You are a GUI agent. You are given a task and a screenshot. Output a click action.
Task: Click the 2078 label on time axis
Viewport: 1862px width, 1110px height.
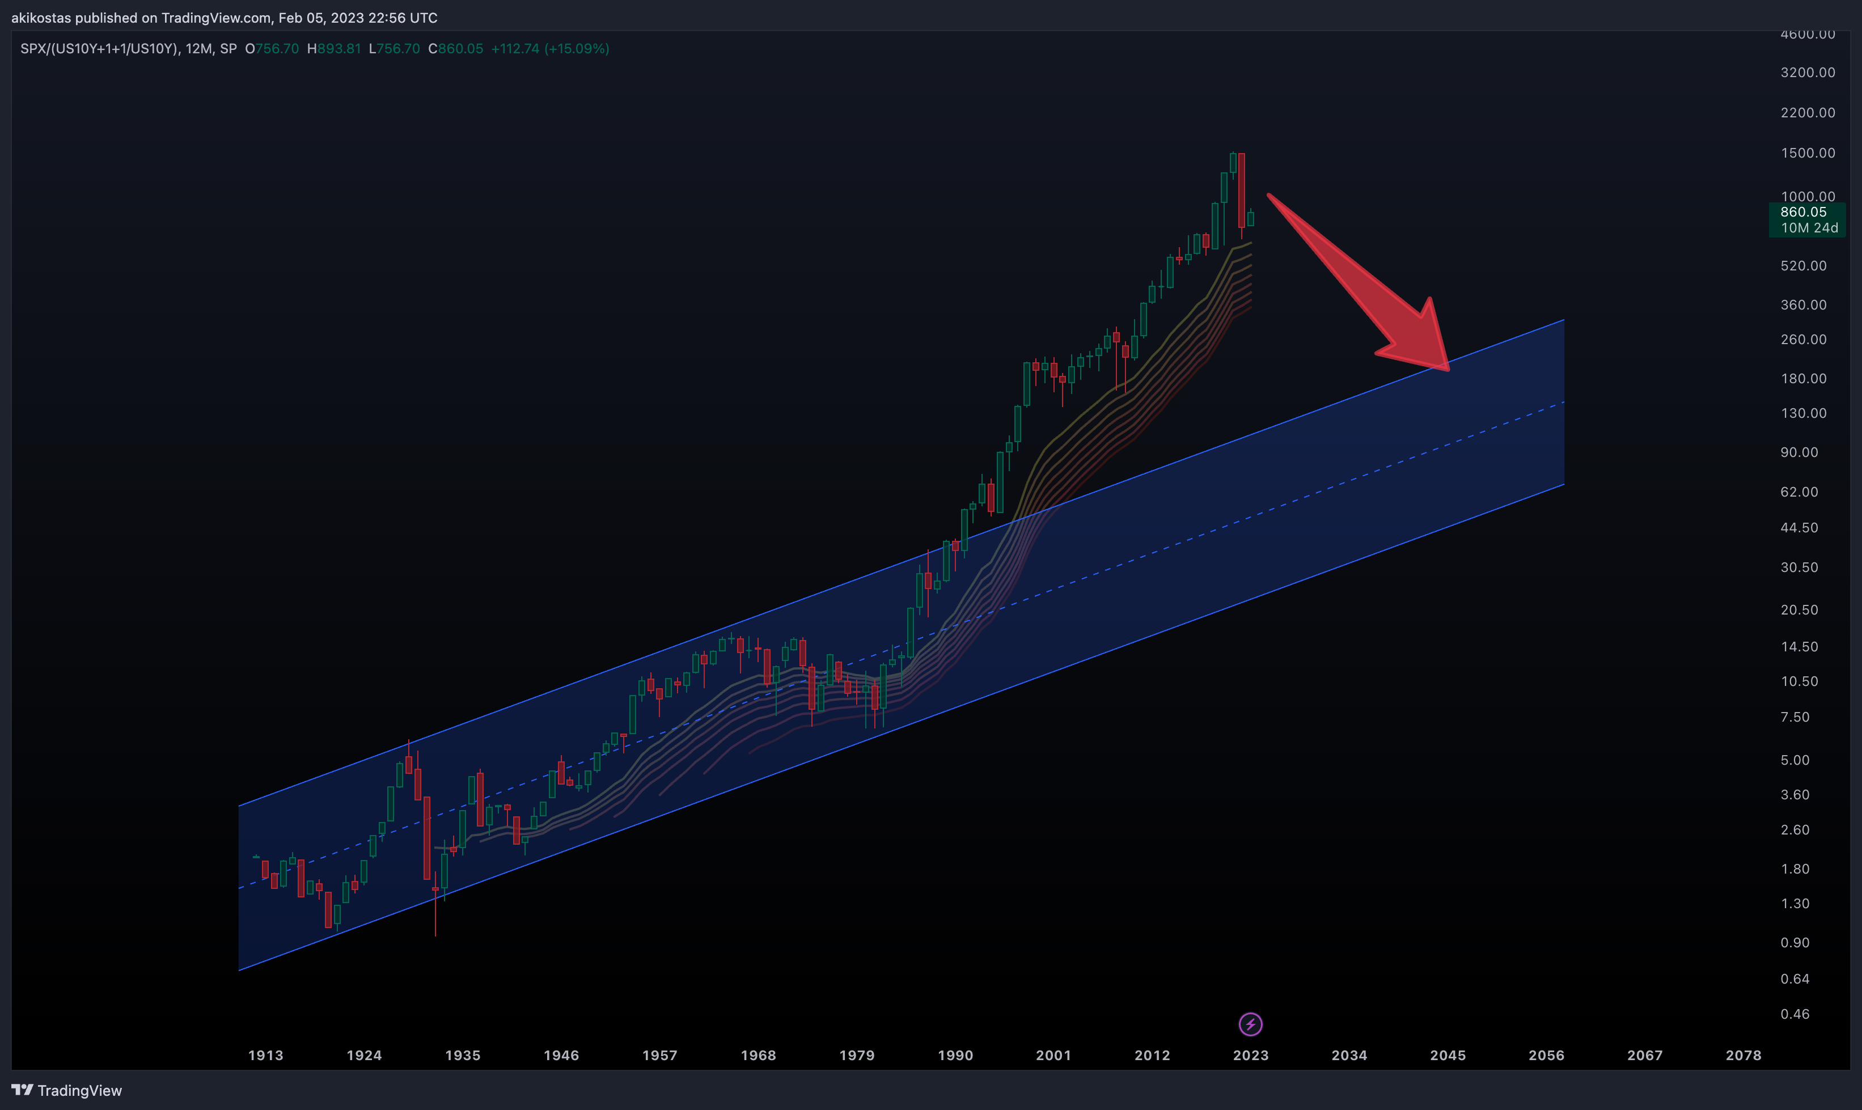pyautogui.click(x=1744, y=1056)
